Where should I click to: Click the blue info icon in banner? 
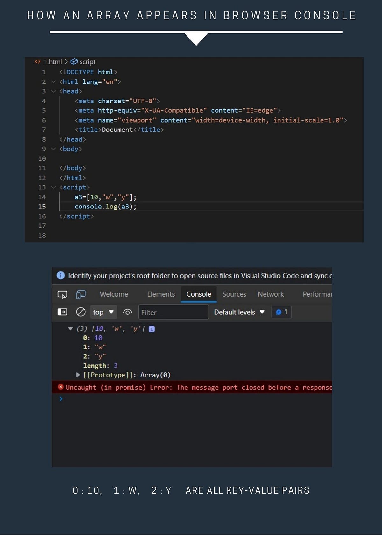[x=60, y=276]
